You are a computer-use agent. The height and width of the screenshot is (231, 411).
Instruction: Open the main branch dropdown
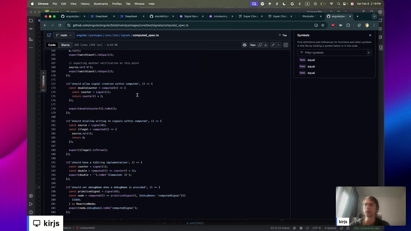coord(64,35)
